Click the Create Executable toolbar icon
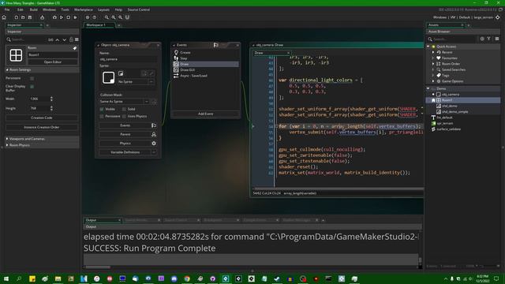This screenshot has width=505, height=284. [x=42, y=17]
